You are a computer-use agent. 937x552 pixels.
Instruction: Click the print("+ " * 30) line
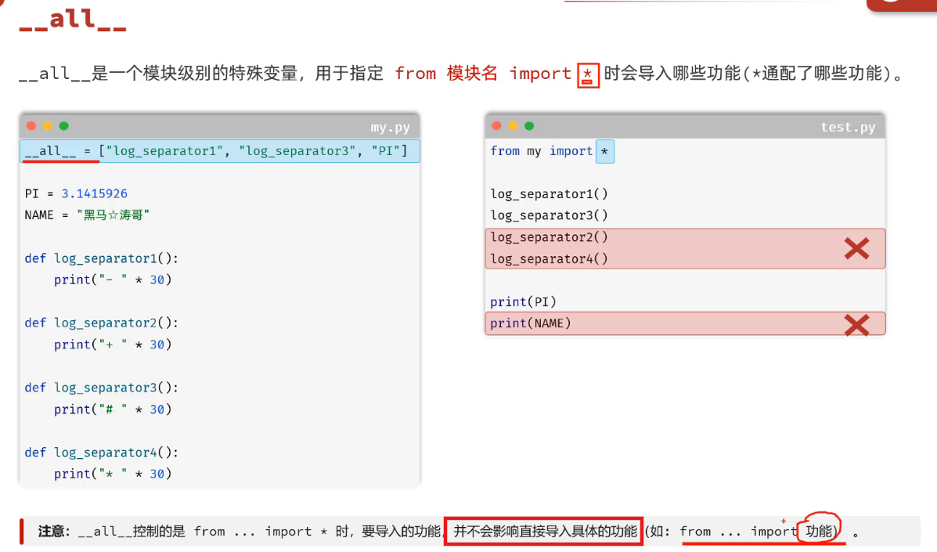point(113,345)
